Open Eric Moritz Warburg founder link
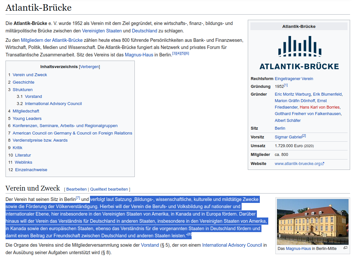The height and width of the screenshot is (259, 354). coord(293,94)
